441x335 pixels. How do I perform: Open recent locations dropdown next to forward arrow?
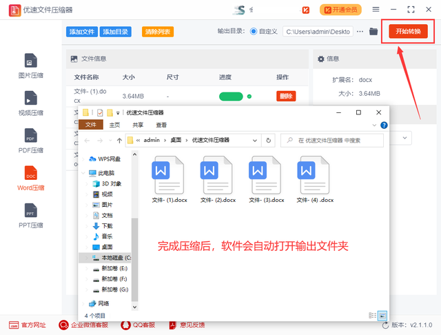pyautogui.click(x=110, y=141)
